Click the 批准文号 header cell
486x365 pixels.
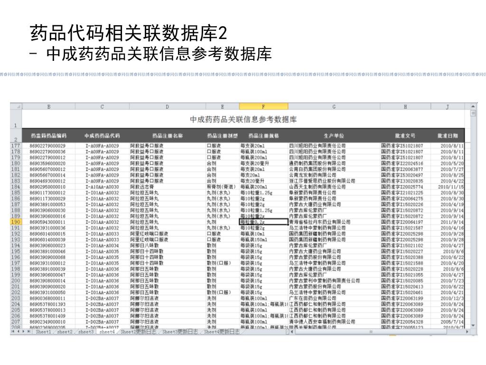click(405, 136)
